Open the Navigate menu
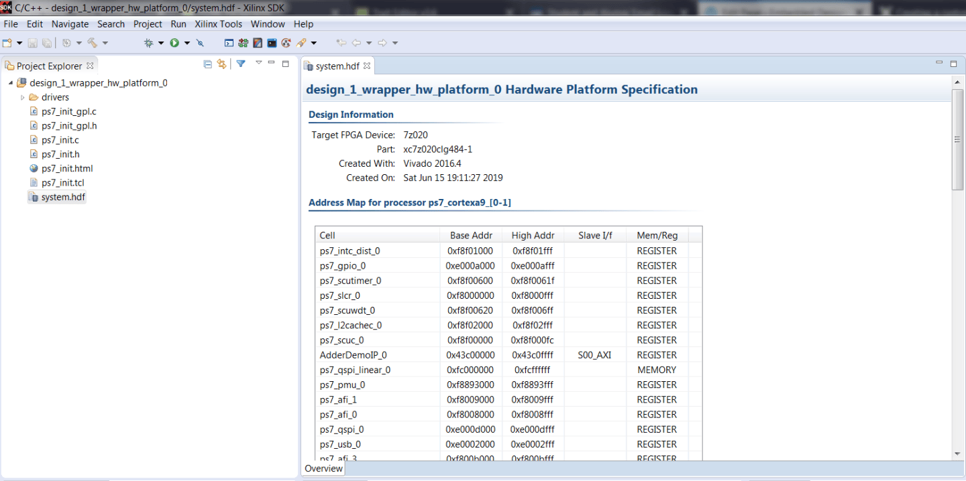 (x=70, y=23)
